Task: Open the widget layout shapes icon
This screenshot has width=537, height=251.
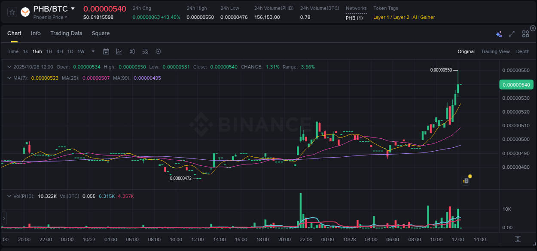Action: click(x=525, y=33)
